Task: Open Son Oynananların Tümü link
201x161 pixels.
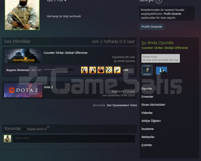Action: tap(122, 105)
